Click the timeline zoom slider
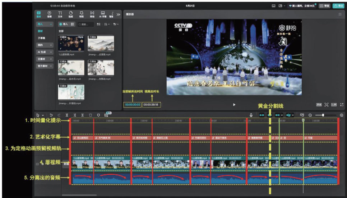This screenshot has width=347, height=198. click(323, 115)
